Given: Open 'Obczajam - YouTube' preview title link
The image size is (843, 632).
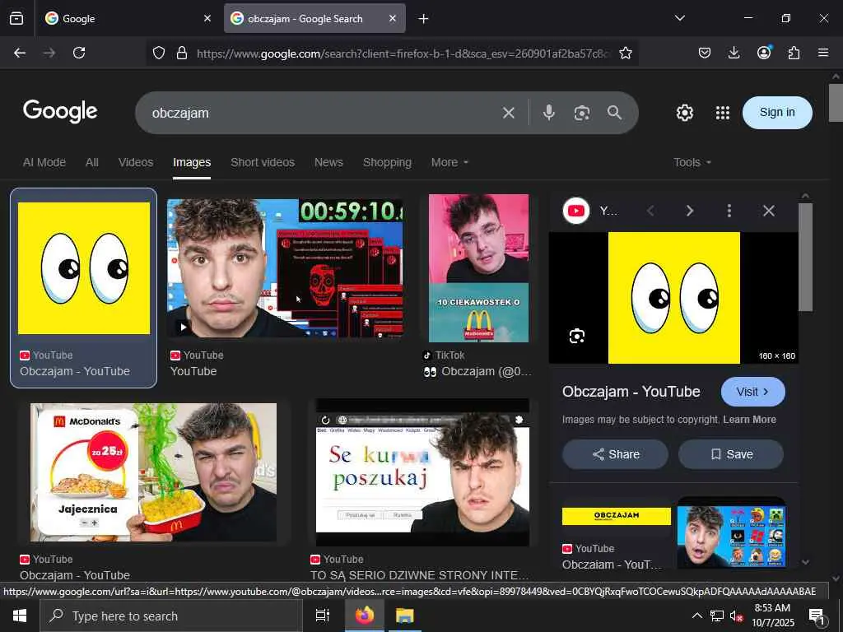Looking at the screenshot, I should point(631,392).
